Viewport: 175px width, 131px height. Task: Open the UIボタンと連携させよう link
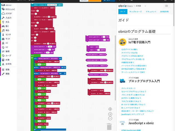pyautogui.click(x=131, y=98)
